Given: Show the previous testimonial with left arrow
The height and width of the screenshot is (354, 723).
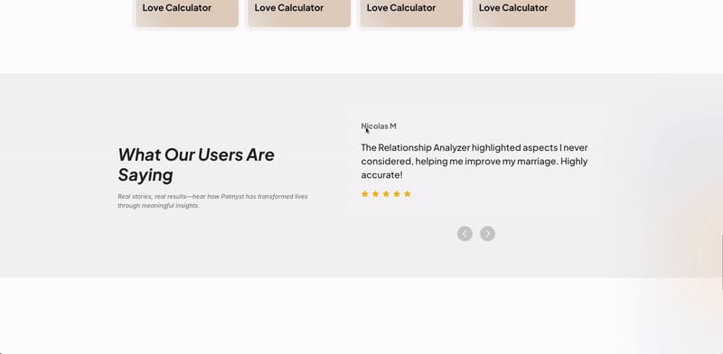Looking at the screenshot, I should [465, 234].
